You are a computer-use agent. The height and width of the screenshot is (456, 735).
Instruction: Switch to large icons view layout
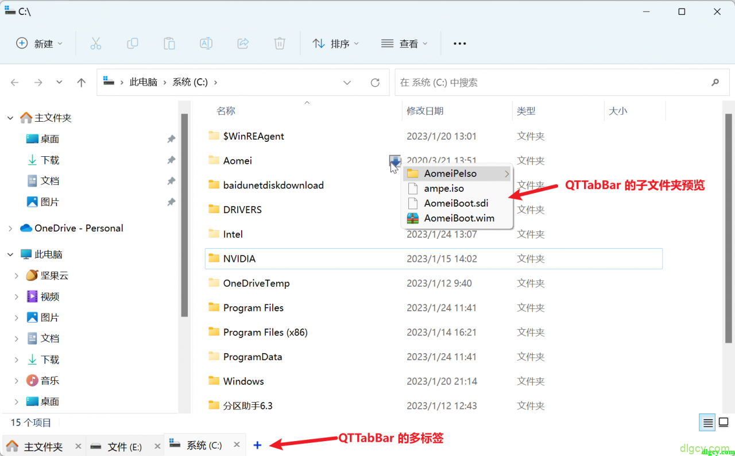click(x=724, y=423)
